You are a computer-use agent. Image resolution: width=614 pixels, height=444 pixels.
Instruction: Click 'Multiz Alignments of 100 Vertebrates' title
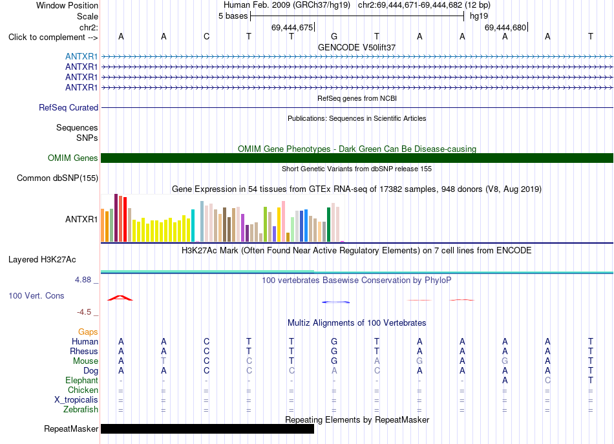(357, 322)
